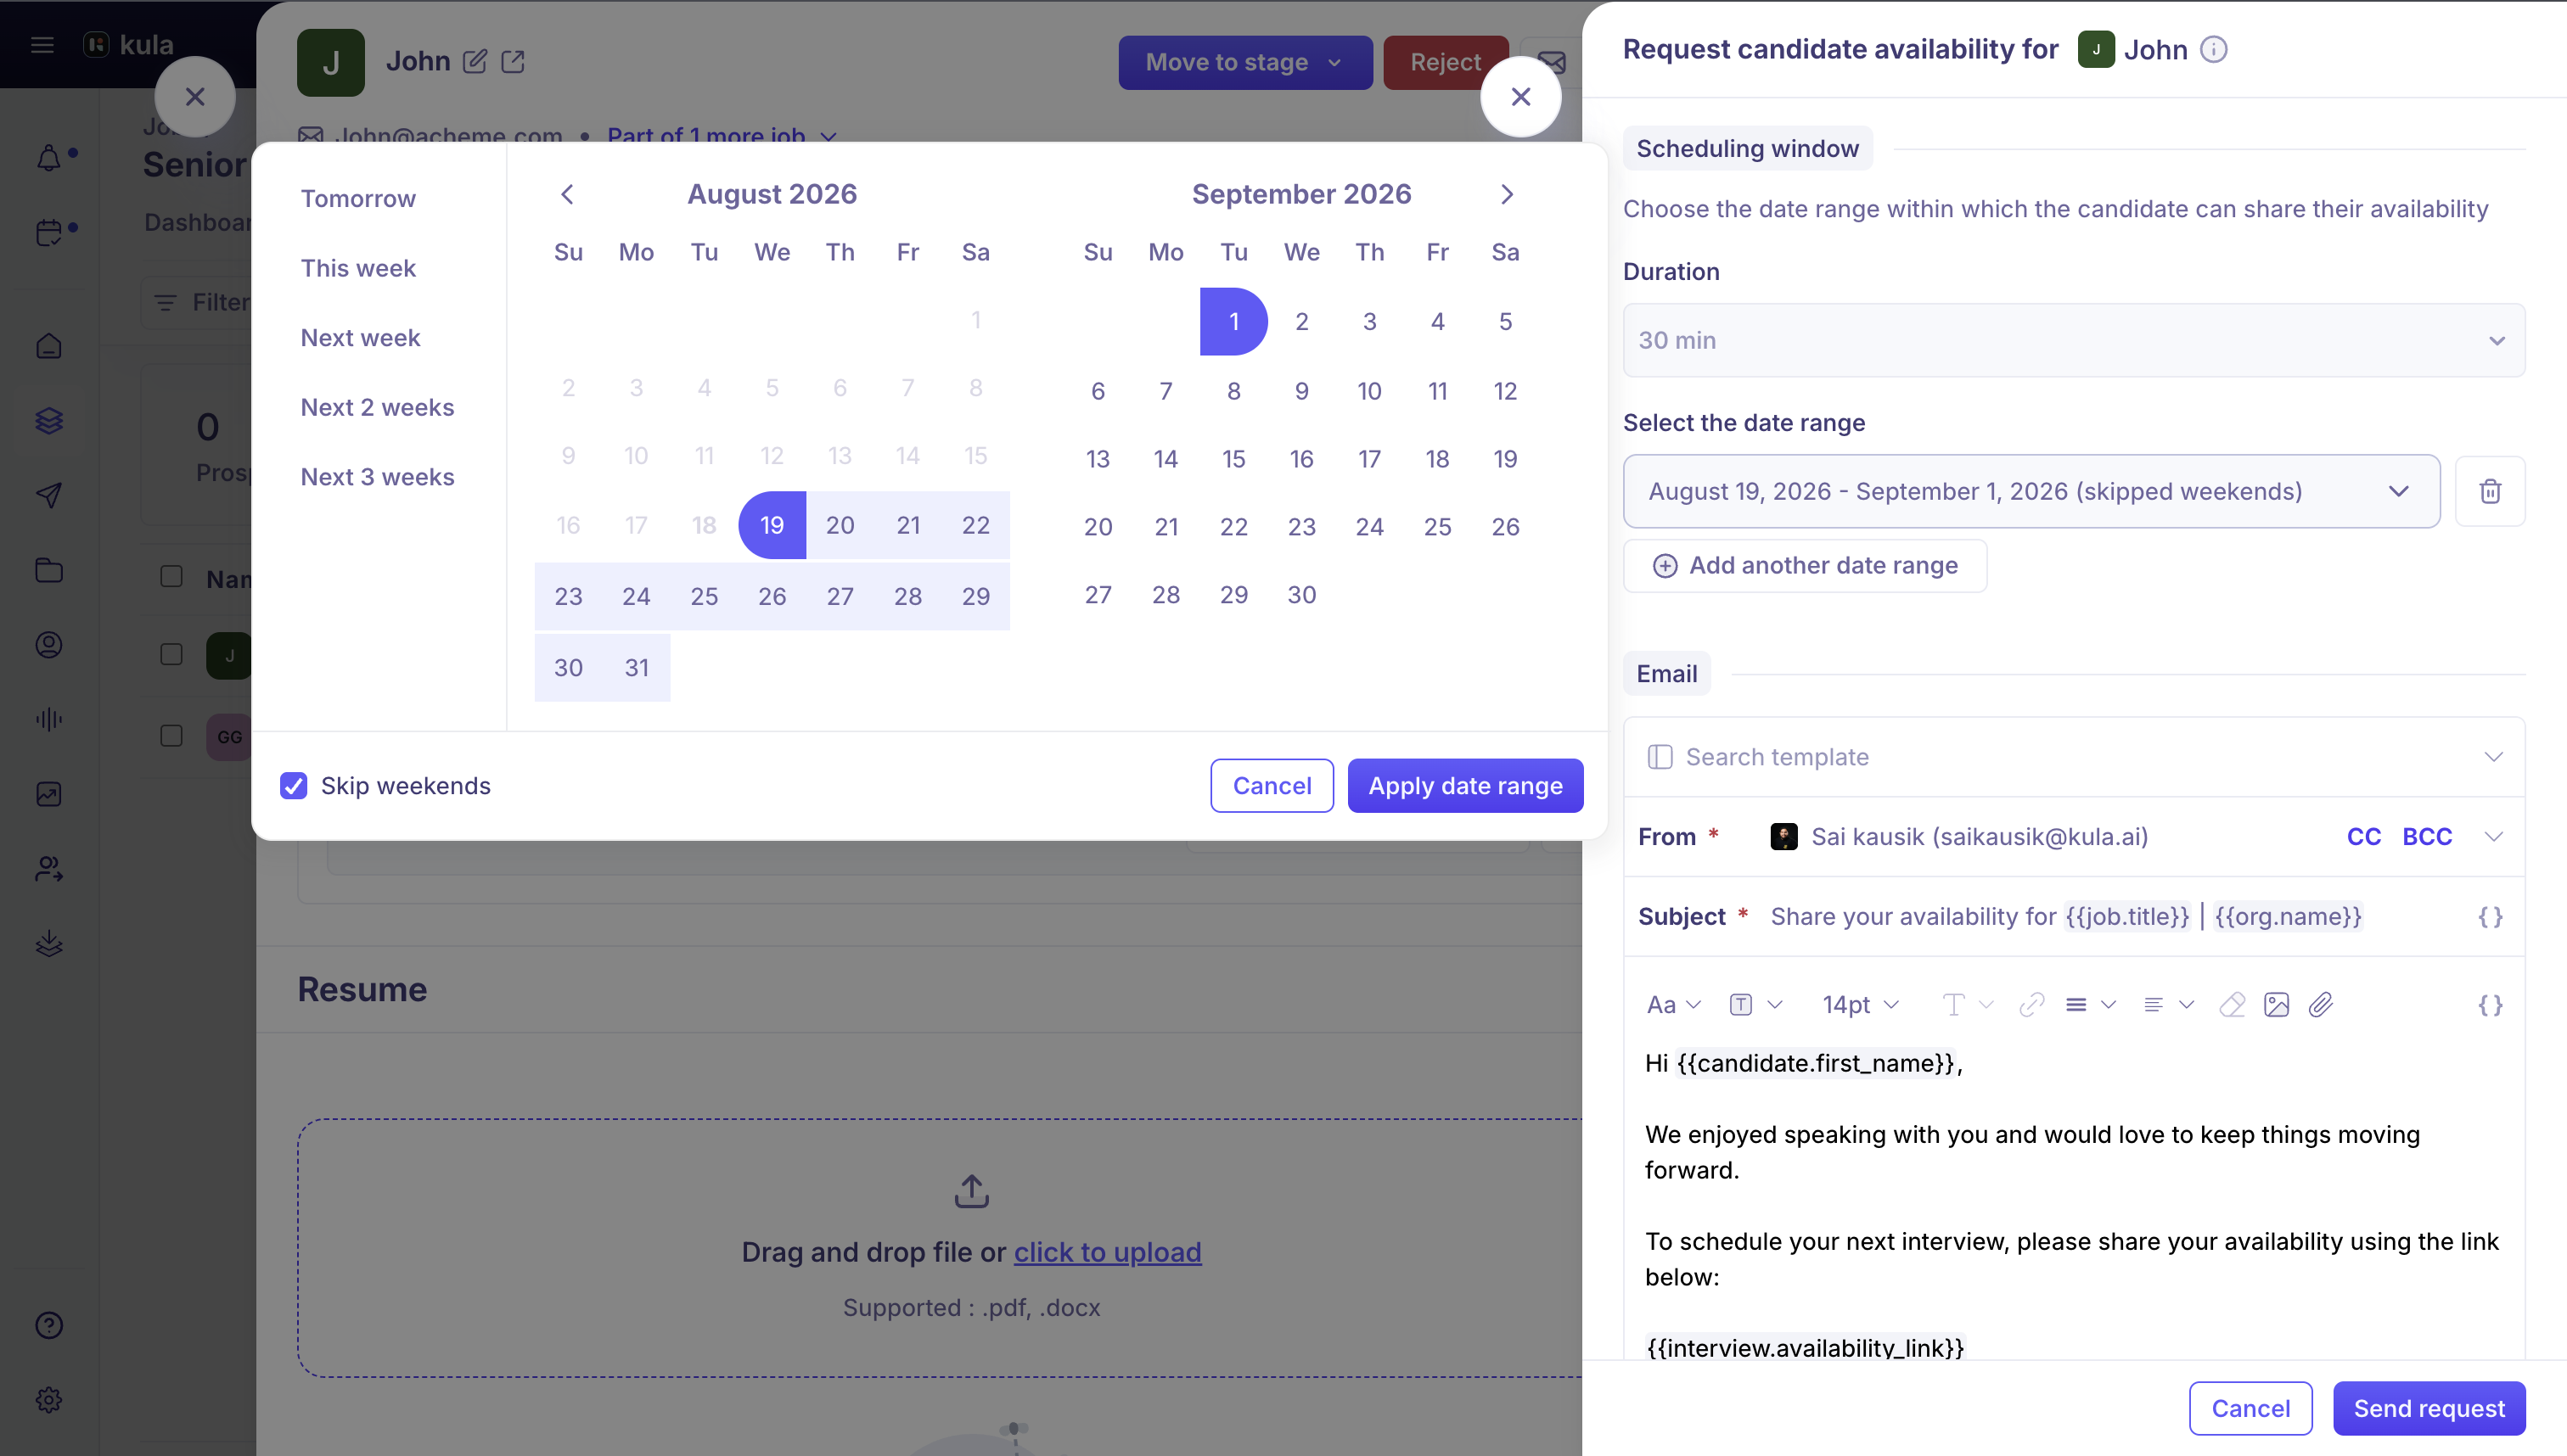Add BCC recipients to email
This screenshot has height=1456, width=2567.
click(x=2427, y=837)
